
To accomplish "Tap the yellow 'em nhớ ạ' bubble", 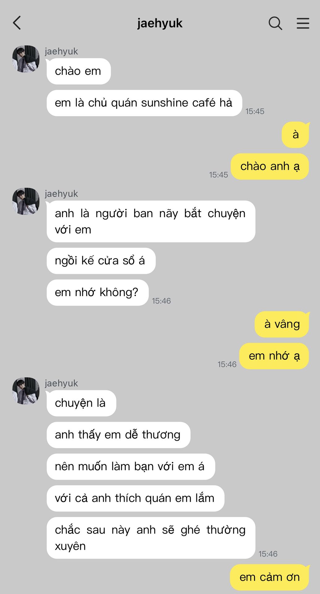I will (274, 356).
